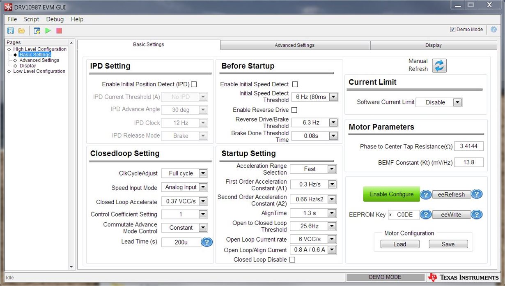Click the eeWrite button
This screenshot has height=286, width=505.
point(451,214)
